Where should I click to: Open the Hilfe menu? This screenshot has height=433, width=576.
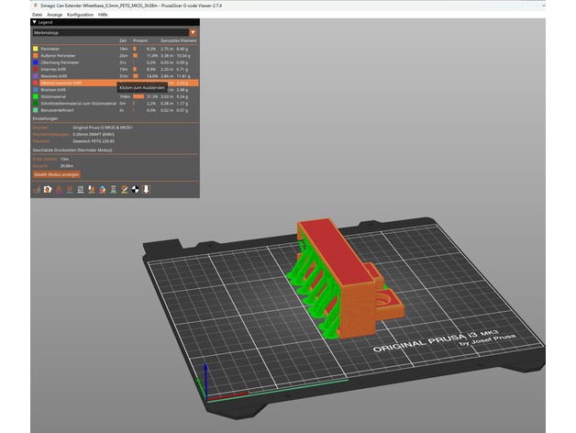pos(103,16)
